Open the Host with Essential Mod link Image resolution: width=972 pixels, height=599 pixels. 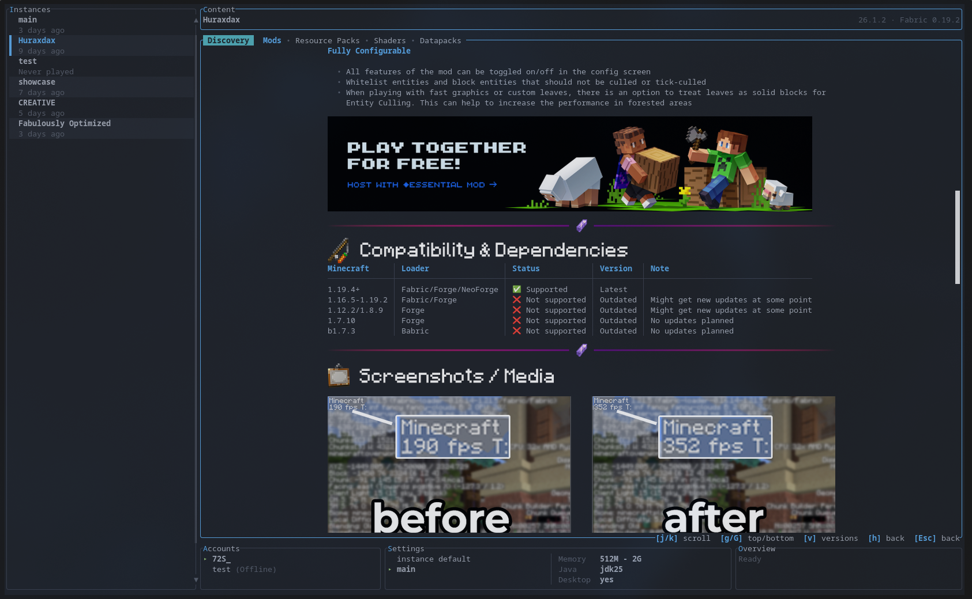tap(422, 185)
